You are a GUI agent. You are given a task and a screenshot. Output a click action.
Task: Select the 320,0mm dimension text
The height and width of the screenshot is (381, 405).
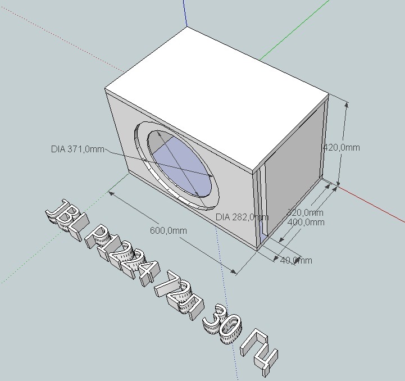(305, 213)
